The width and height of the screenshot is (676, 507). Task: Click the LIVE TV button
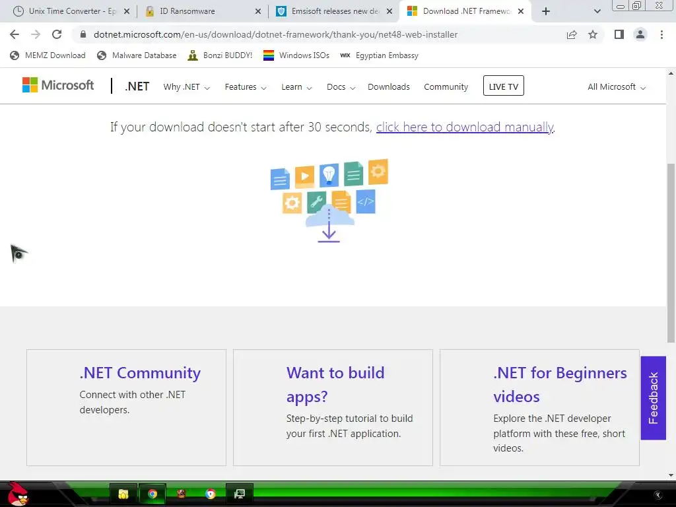tap(504, 86)
